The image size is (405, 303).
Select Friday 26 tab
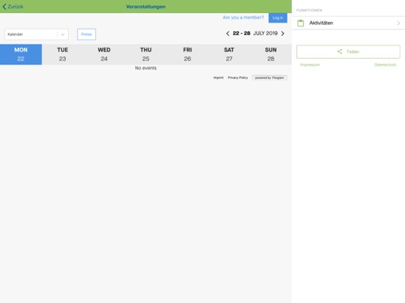pyautogui.click(x=188, y=54)
